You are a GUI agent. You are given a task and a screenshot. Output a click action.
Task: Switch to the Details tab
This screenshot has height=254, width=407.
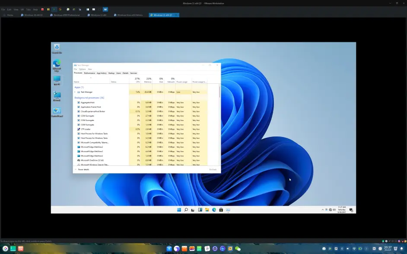[x=125, y=73]
